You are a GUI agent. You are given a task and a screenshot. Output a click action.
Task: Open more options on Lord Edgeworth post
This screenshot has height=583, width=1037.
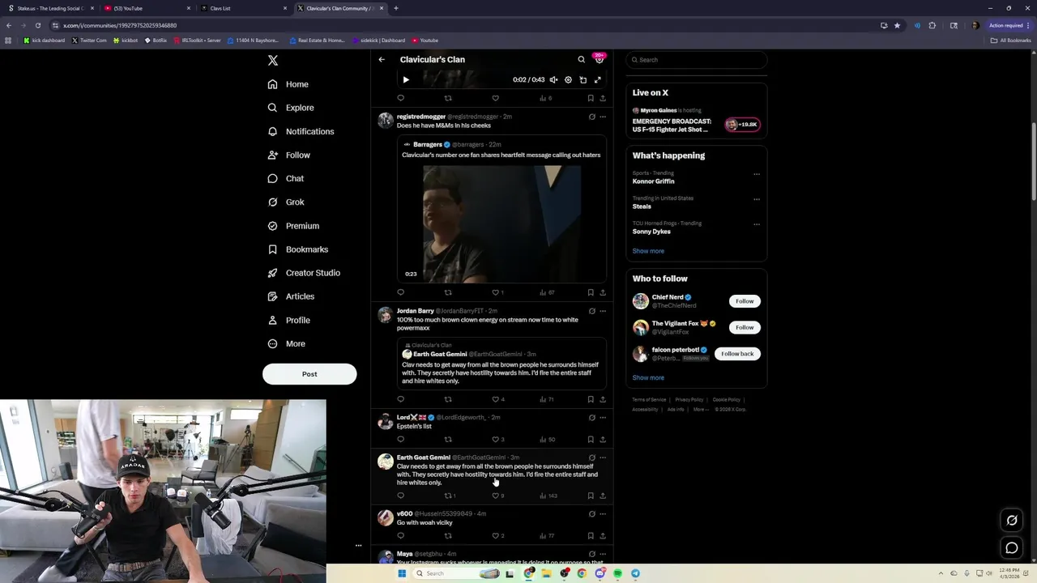point(602,418)
